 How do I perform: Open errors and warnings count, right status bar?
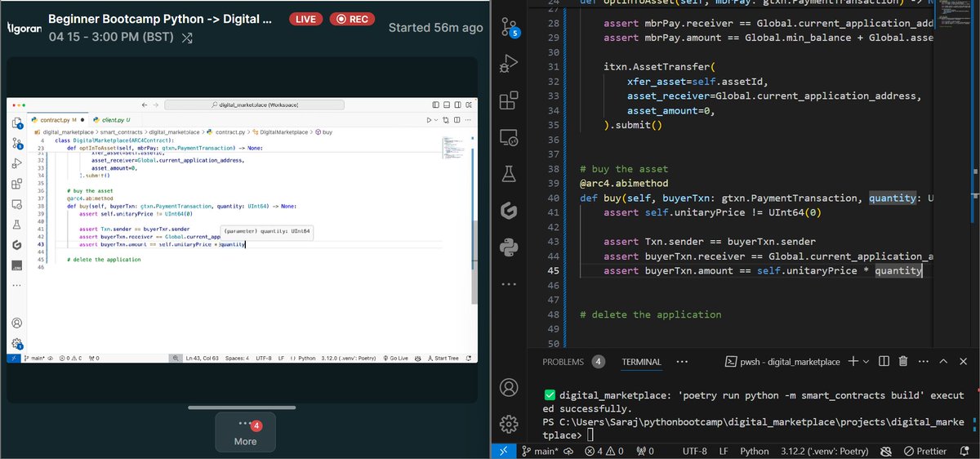604,451
